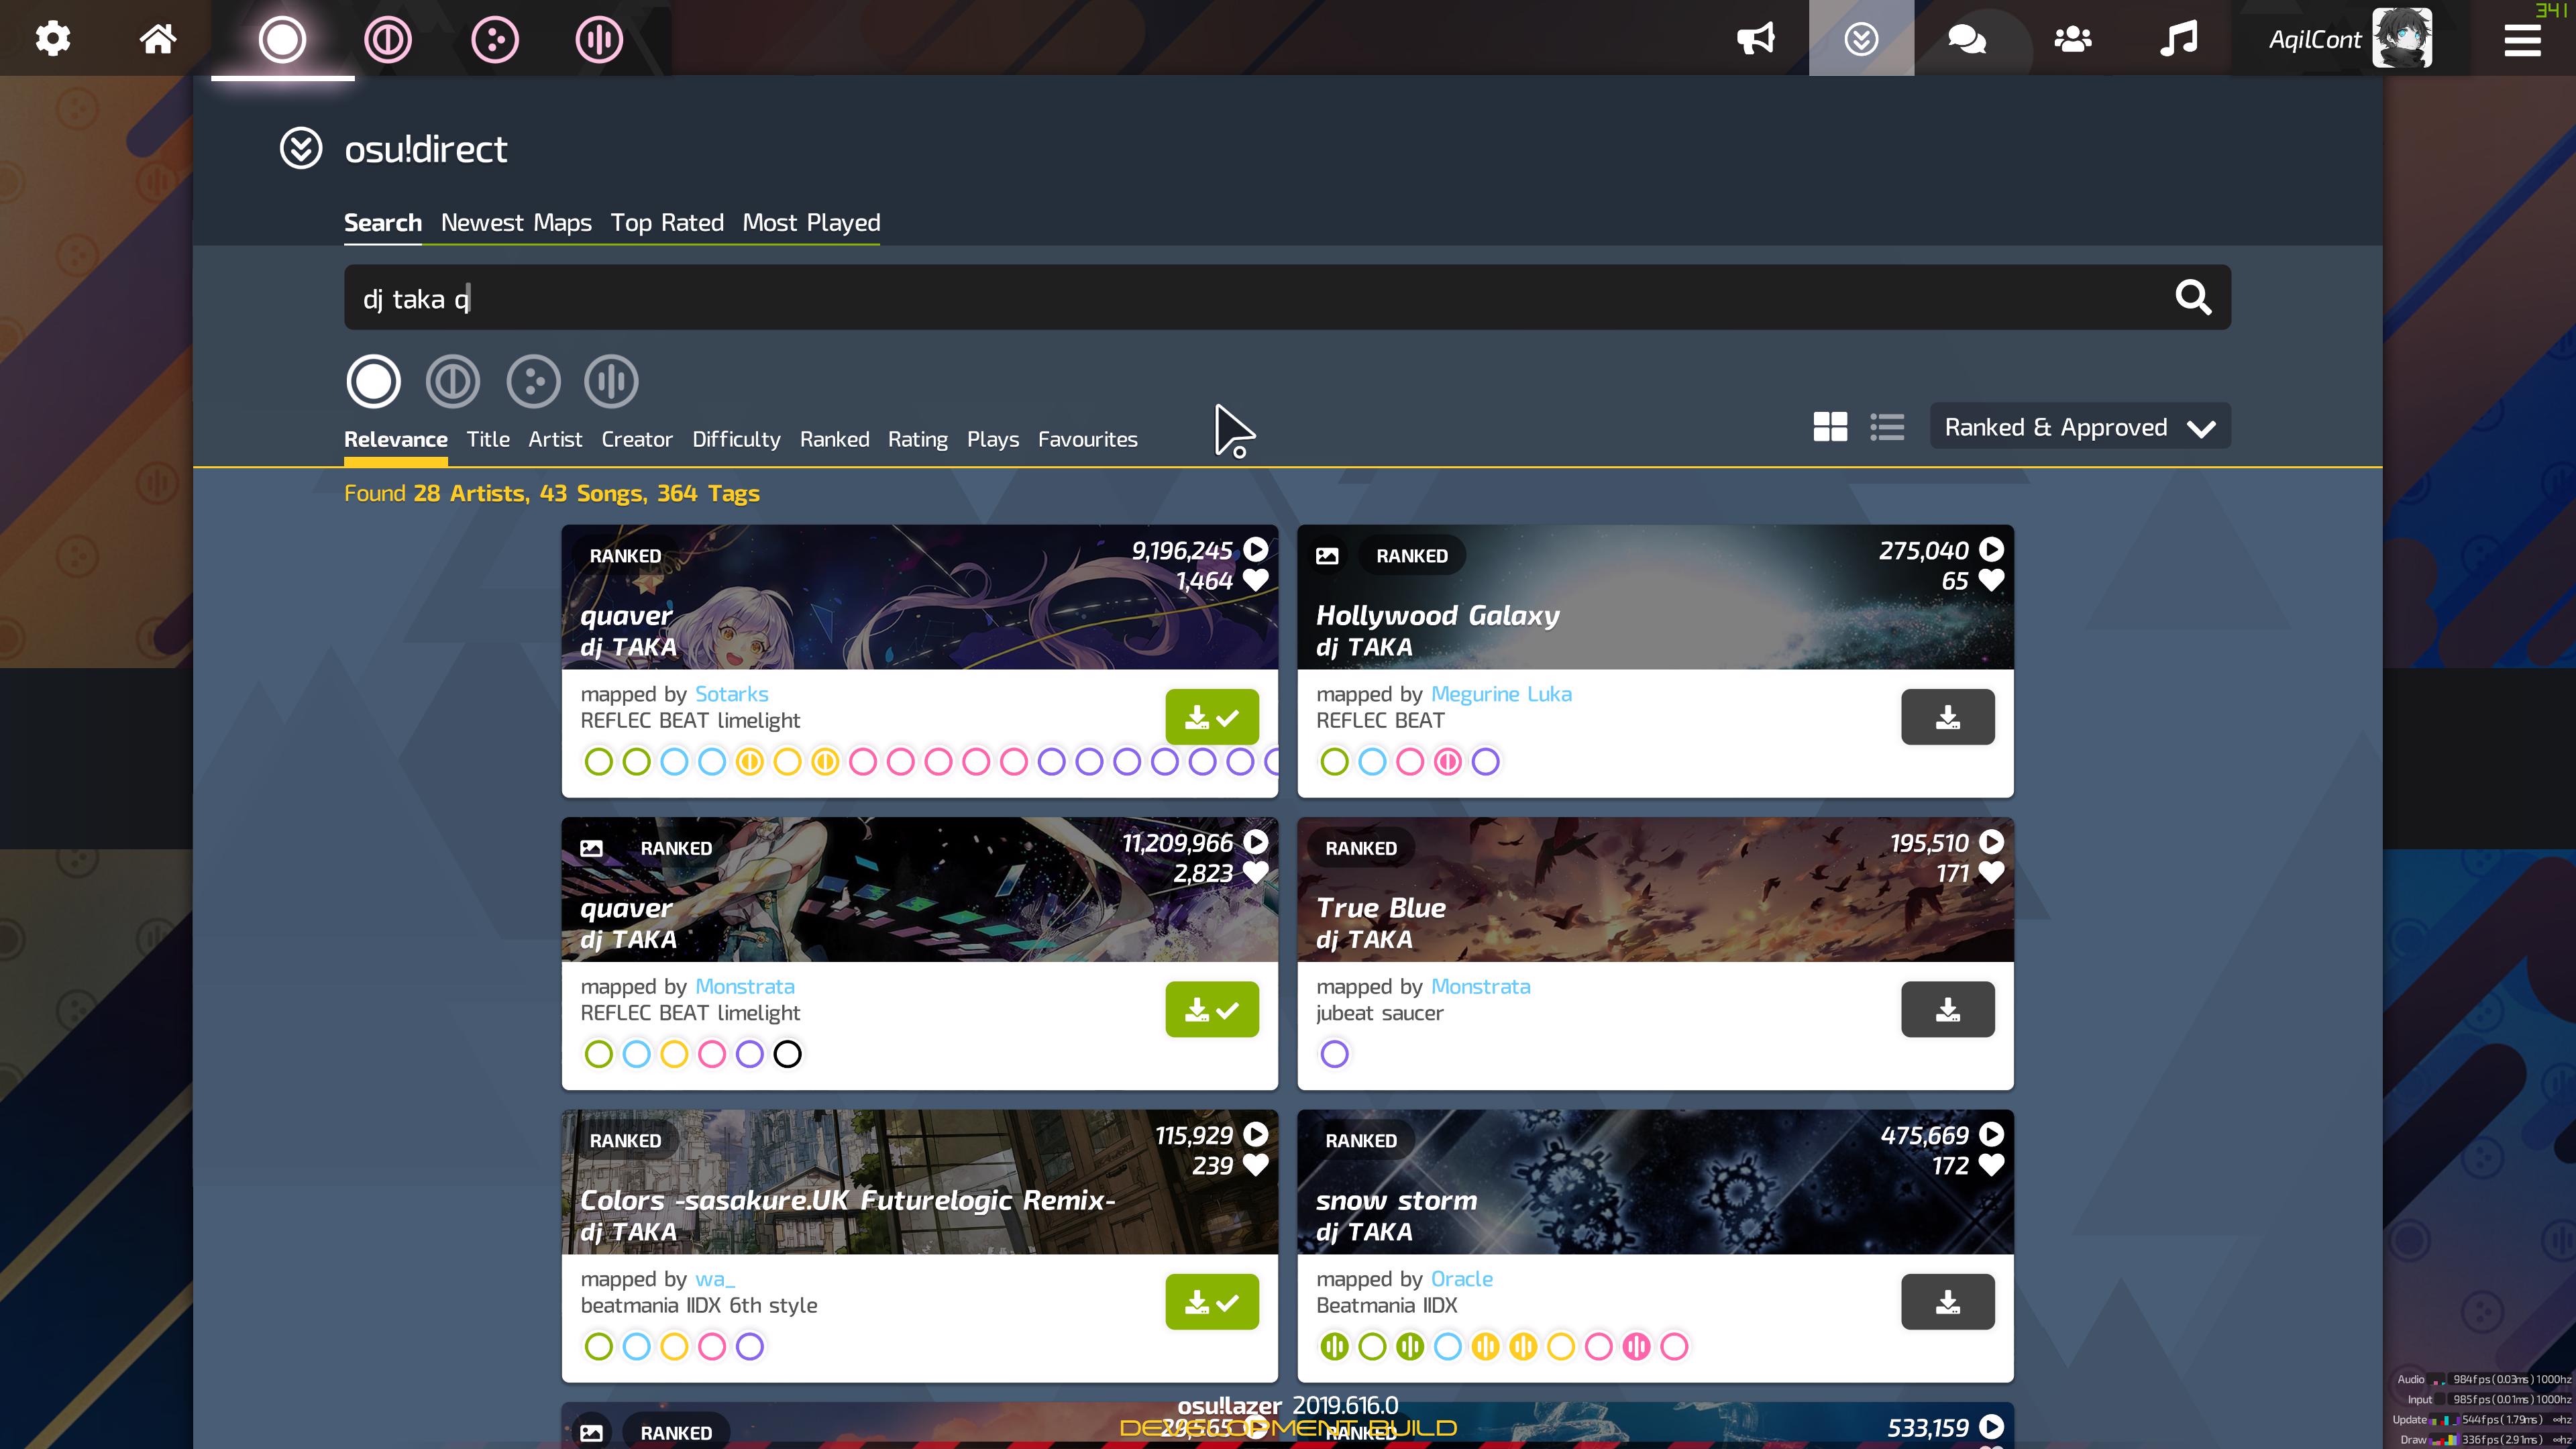Open the chat bubbles icon

(x=1967, y=39)
